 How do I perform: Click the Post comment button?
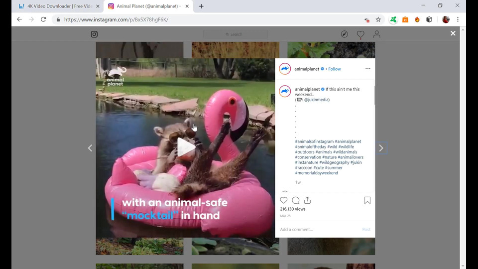coord(366,229)
